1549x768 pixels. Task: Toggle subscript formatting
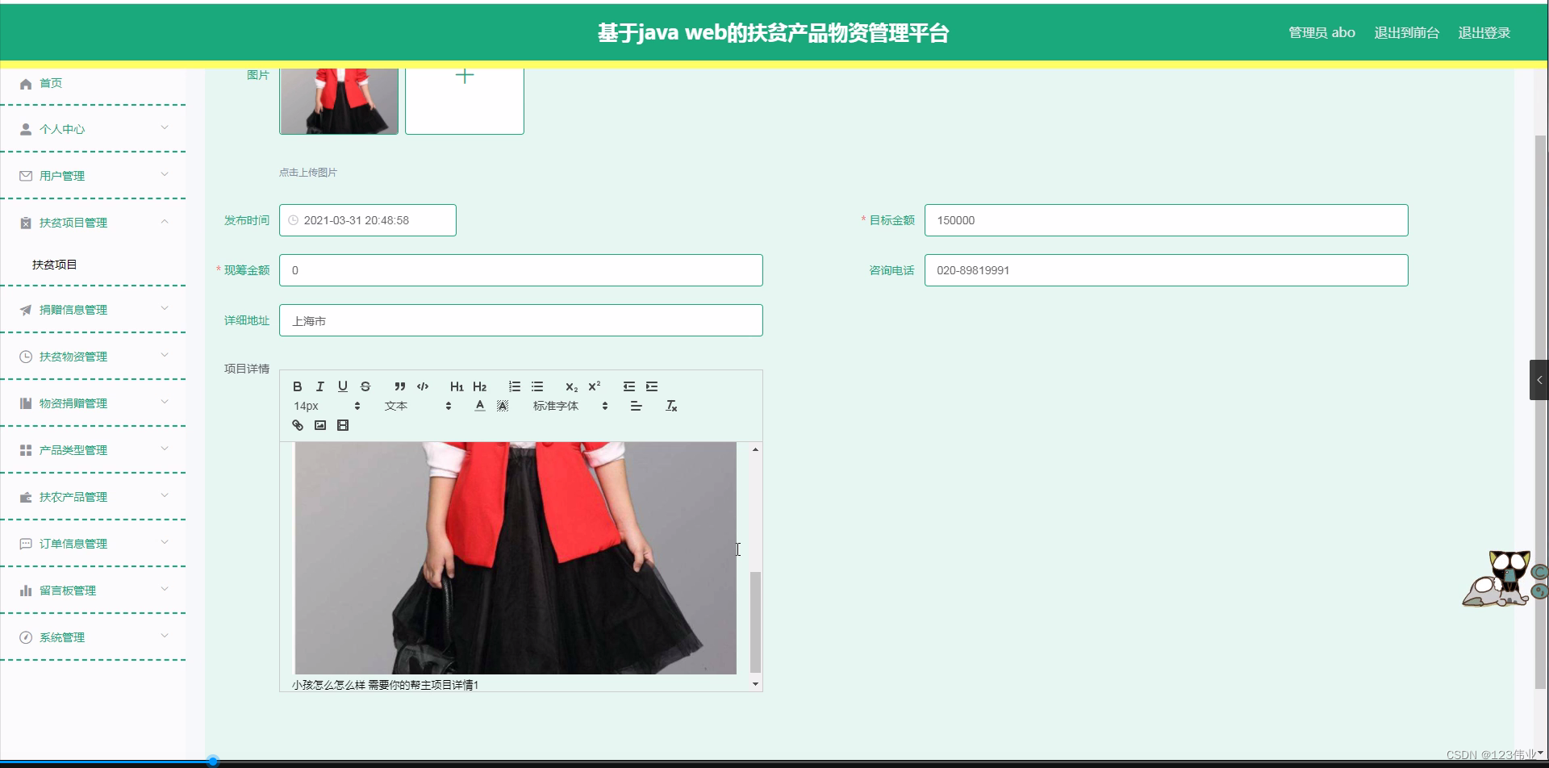[x=571, y=386]
